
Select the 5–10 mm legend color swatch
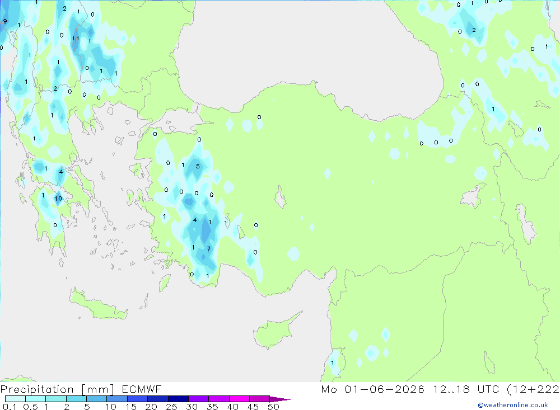click(x=96, y=399)
